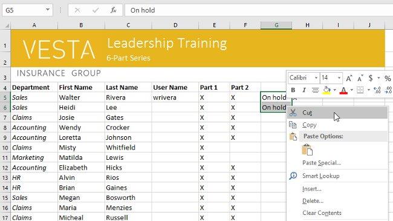Select the Marketing department cell
The height and width of the screenshot is (221, 393).
point(34,157)
